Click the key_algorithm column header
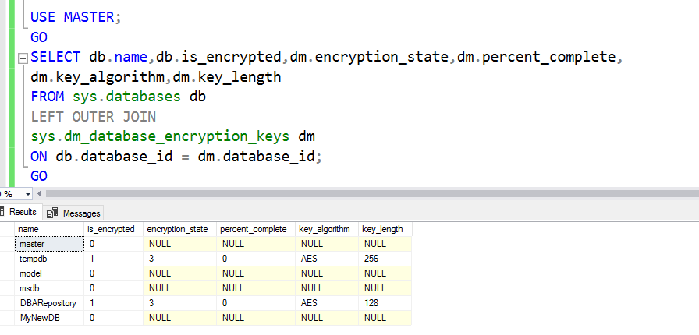Viewport: 699px width, 335px height. click(325, 229)
